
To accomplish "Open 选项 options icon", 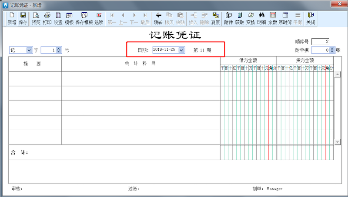I will (99, 19).
